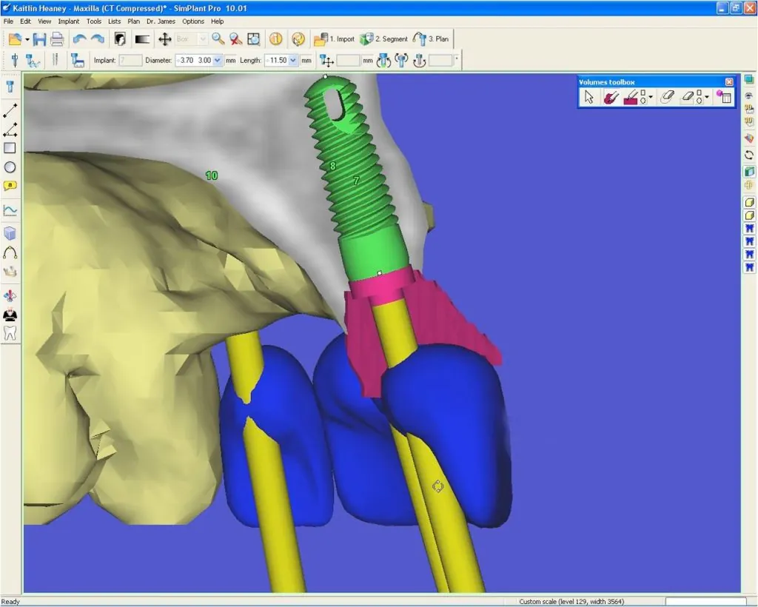Image resolution: width=758 pixels, height=607 pixels.
Task: Select the measure angle tool
Action: (x=10, y=130)
